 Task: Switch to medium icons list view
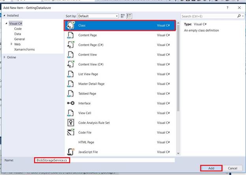point(129,16)
